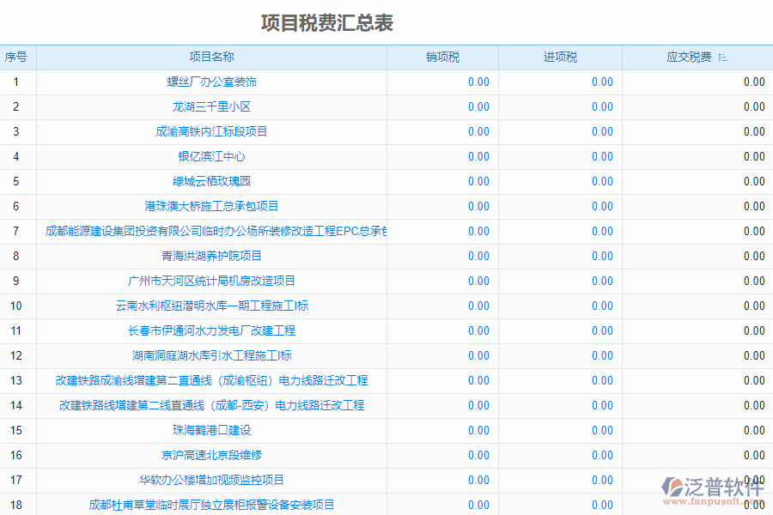Open the 银亿滨江中心 project link

[x=213, y=156]
